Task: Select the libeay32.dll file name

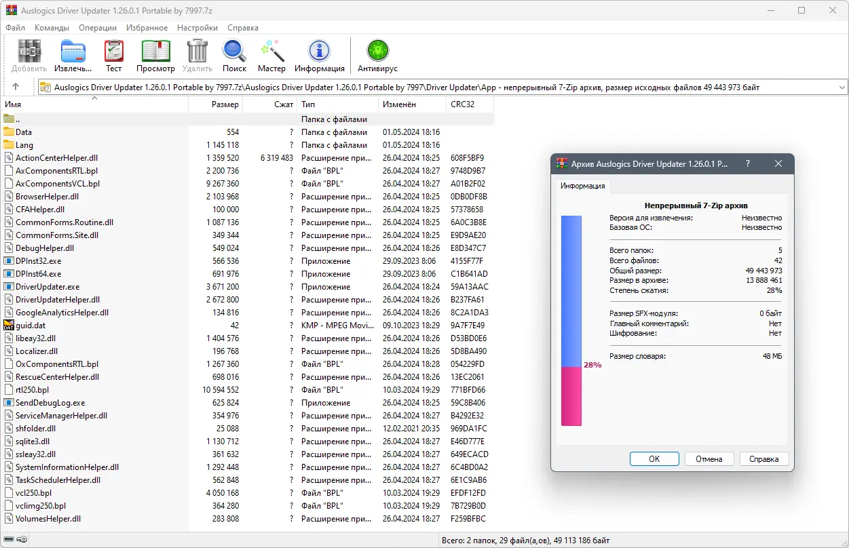Action: click(x=36, y=338)
